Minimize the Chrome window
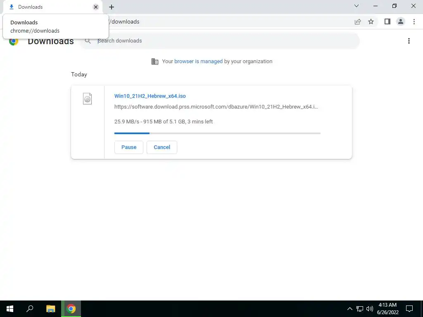Image resolution: width=423 pixels, height=317 pixels. (375, 6)
